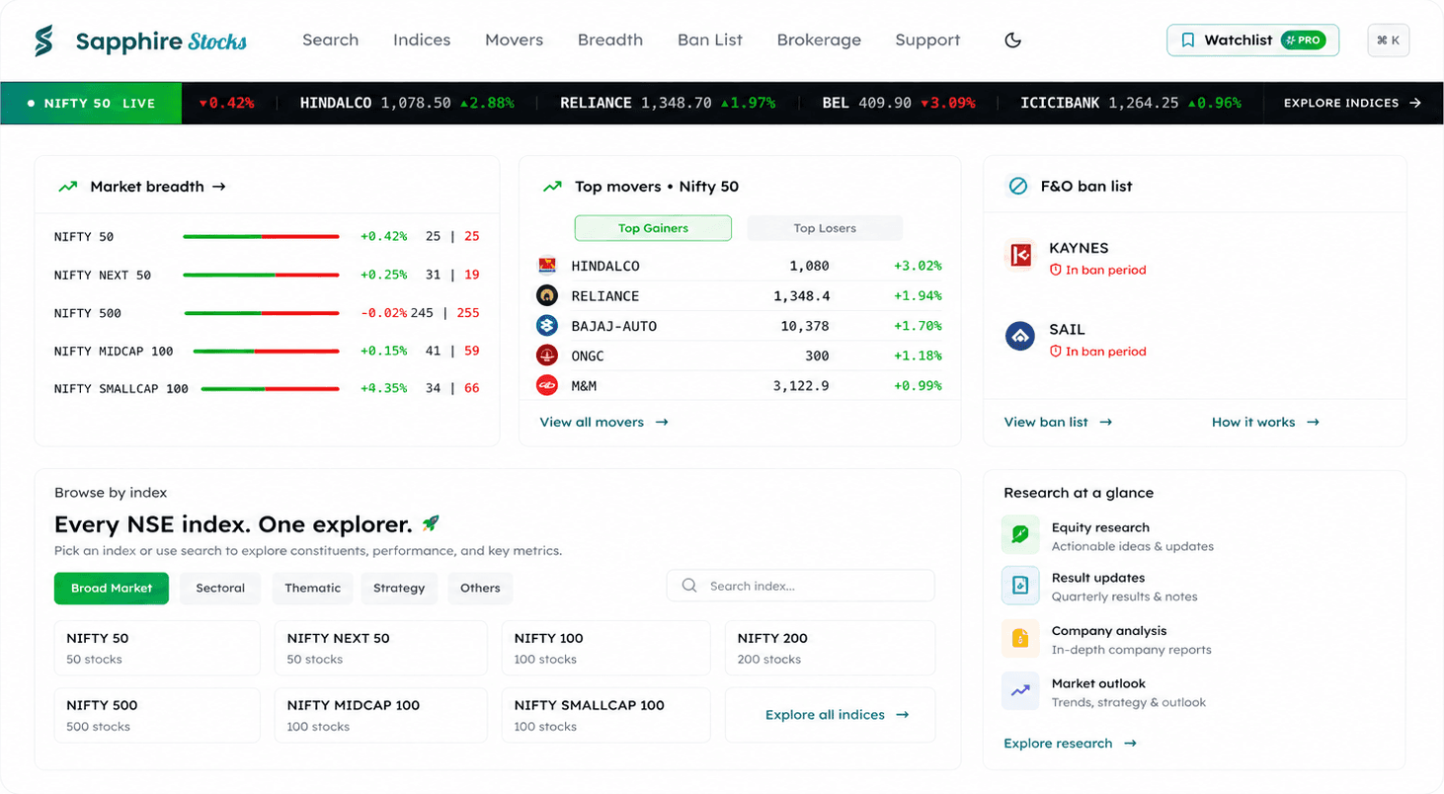Switch to the Top Losers tab
1444x794 pixels.
coord(825,228)
